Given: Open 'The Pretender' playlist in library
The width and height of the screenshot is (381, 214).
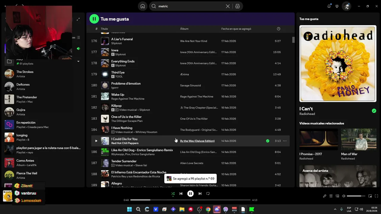Looking at the screenshot, I should (43, 99).
